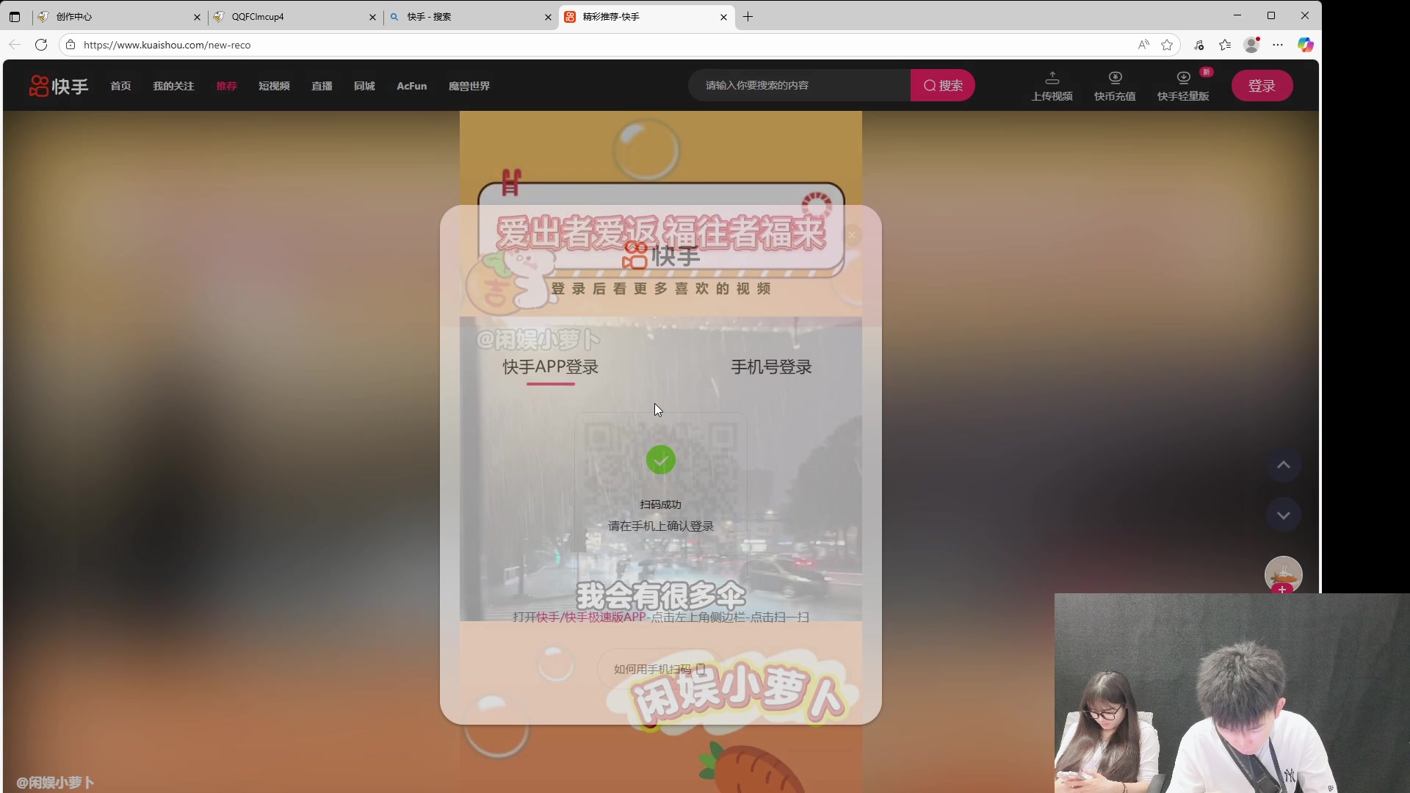This screenshot has height=793, width=1410.
Task: Close the 快手 - 搜索 browser tab
Action: point(548,17)
